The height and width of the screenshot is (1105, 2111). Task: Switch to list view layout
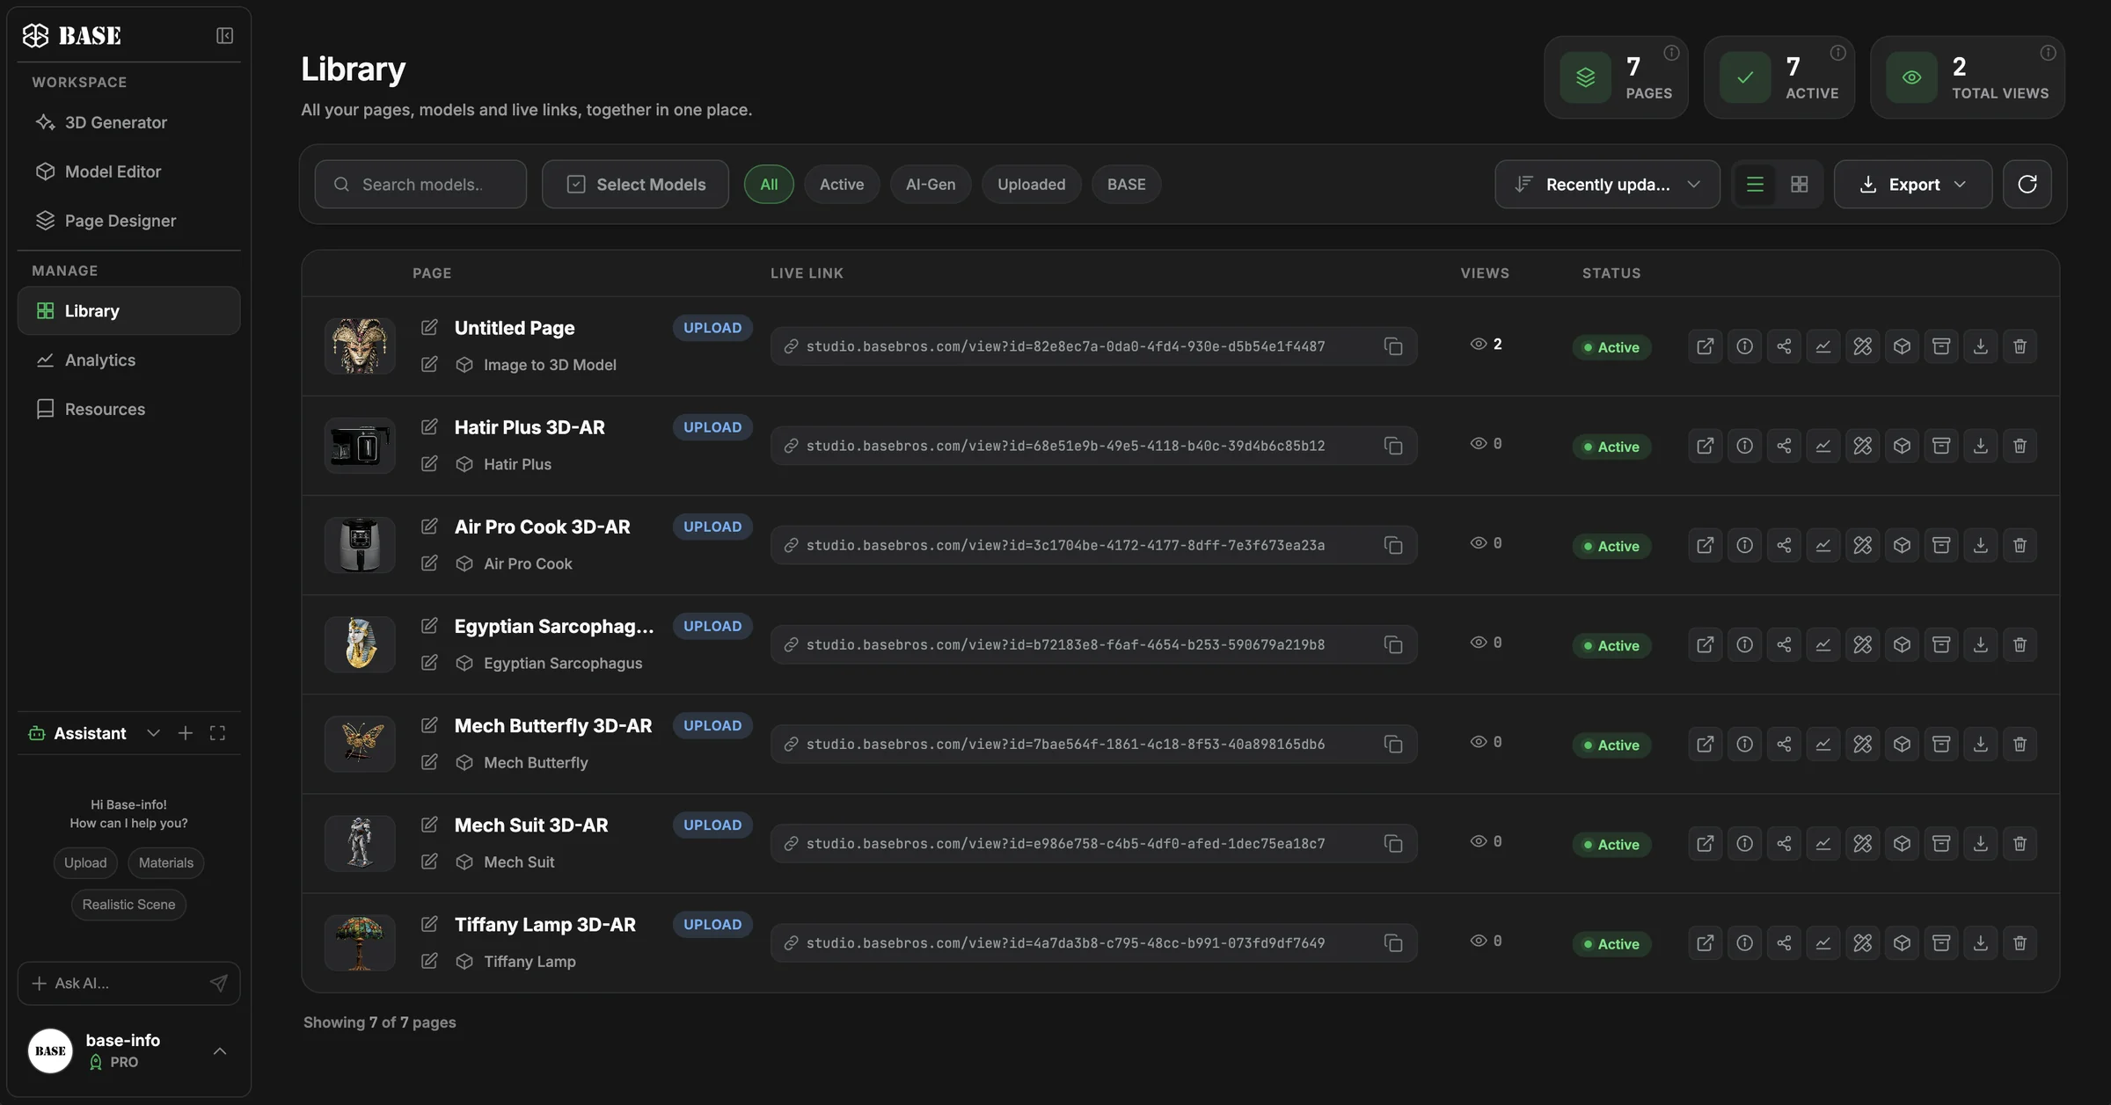[1755, 184]
